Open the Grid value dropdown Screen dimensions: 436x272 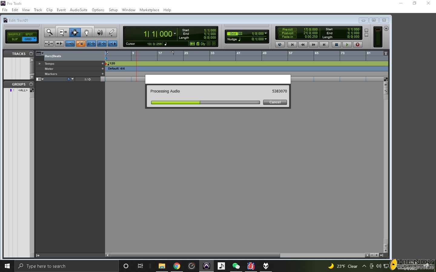pos(266,34)
